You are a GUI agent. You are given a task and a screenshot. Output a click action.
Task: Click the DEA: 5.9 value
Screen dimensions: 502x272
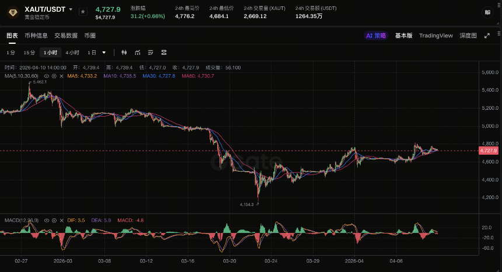pyautogui.click(x=101, y=221)
